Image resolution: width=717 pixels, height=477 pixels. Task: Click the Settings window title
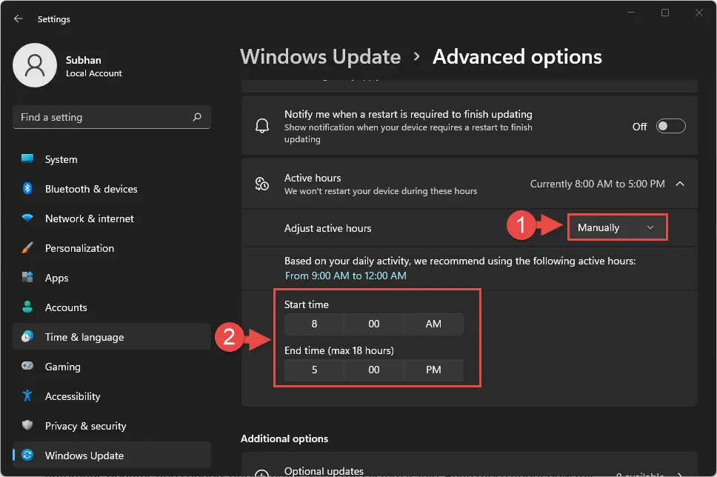54,19
